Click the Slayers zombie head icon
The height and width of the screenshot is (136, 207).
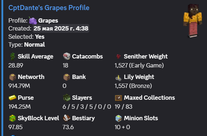point(67,98)
